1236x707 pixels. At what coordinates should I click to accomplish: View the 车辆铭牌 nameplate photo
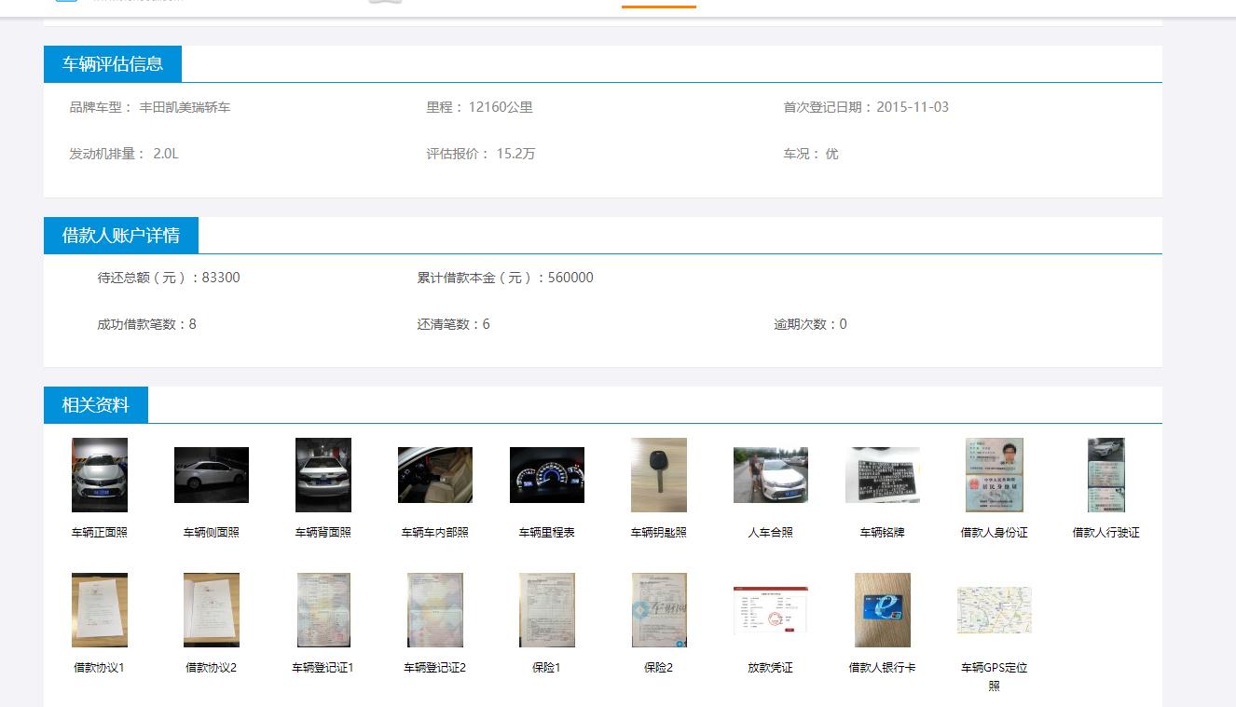click(x=882, y=475)
